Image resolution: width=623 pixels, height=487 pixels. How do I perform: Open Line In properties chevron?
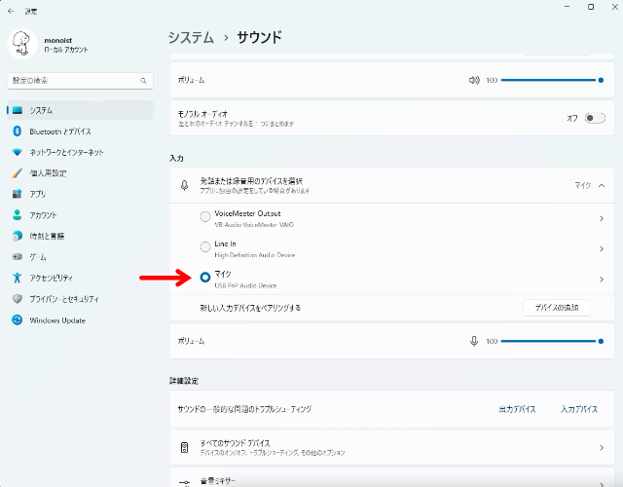click(x=602, y=249)
